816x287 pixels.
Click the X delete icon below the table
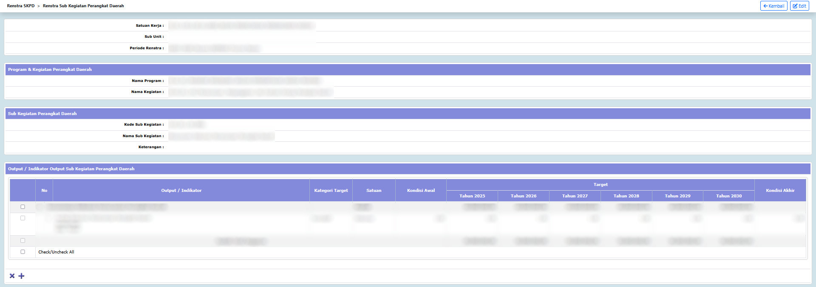[12, 276]
